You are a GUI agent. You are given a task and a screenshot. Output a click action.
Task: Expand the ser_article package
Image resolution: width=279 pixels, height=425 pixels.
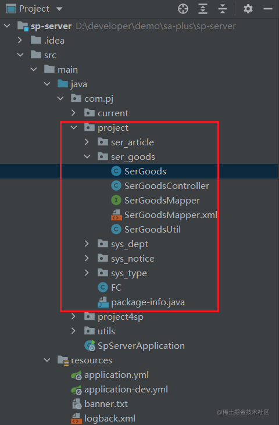(87, 142)
